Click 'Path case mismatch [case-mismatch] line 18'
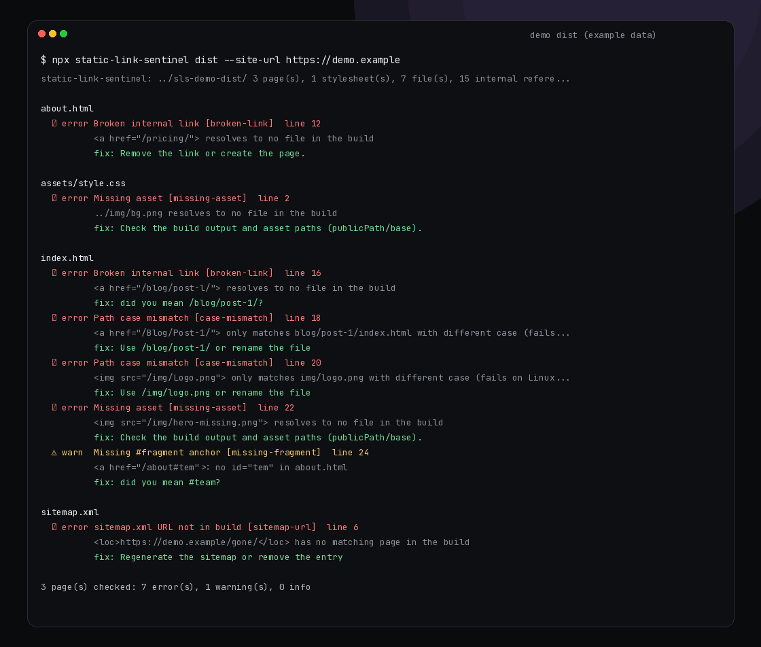This screenshot has height=647, width=761. point(207,318)
